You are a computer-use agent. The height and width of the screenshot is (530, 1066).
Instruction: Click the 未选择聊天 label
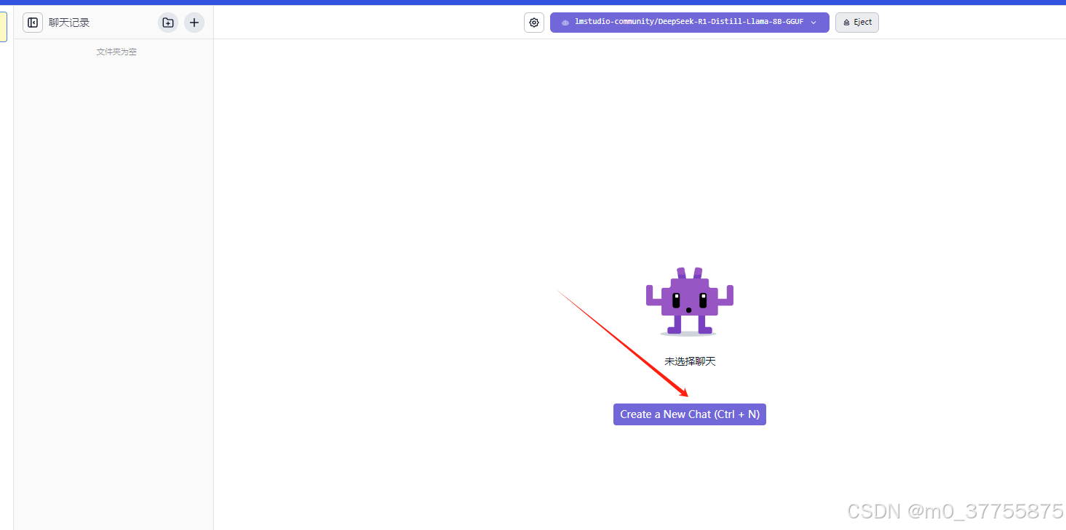[x=690, y=361]
